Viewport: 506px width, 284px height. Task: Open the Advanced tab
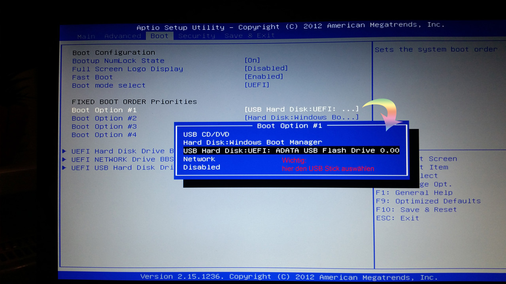tap(123, 36)
